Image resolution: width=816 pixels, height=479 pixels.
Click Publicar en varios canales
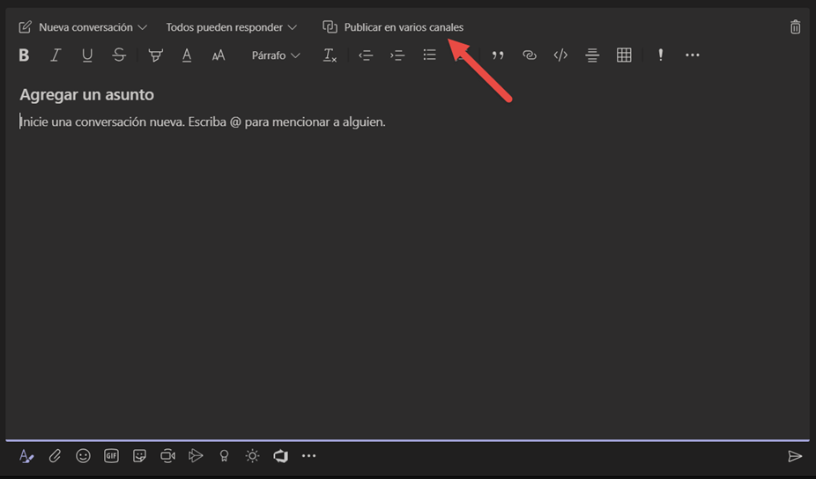click(x=393, y=27)
